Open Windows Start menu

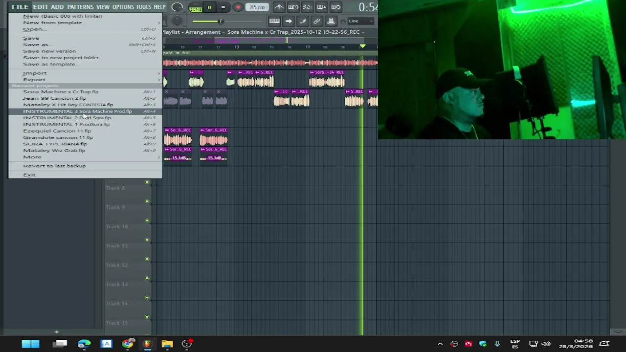[30, 344]
